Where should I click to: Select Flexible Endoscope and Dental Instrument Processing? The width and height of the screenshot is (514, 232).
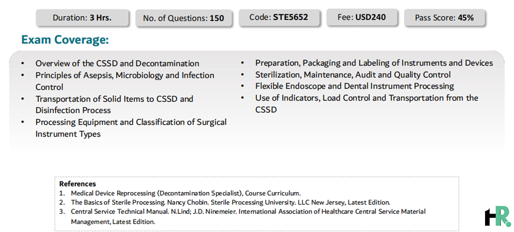[355, 86]
